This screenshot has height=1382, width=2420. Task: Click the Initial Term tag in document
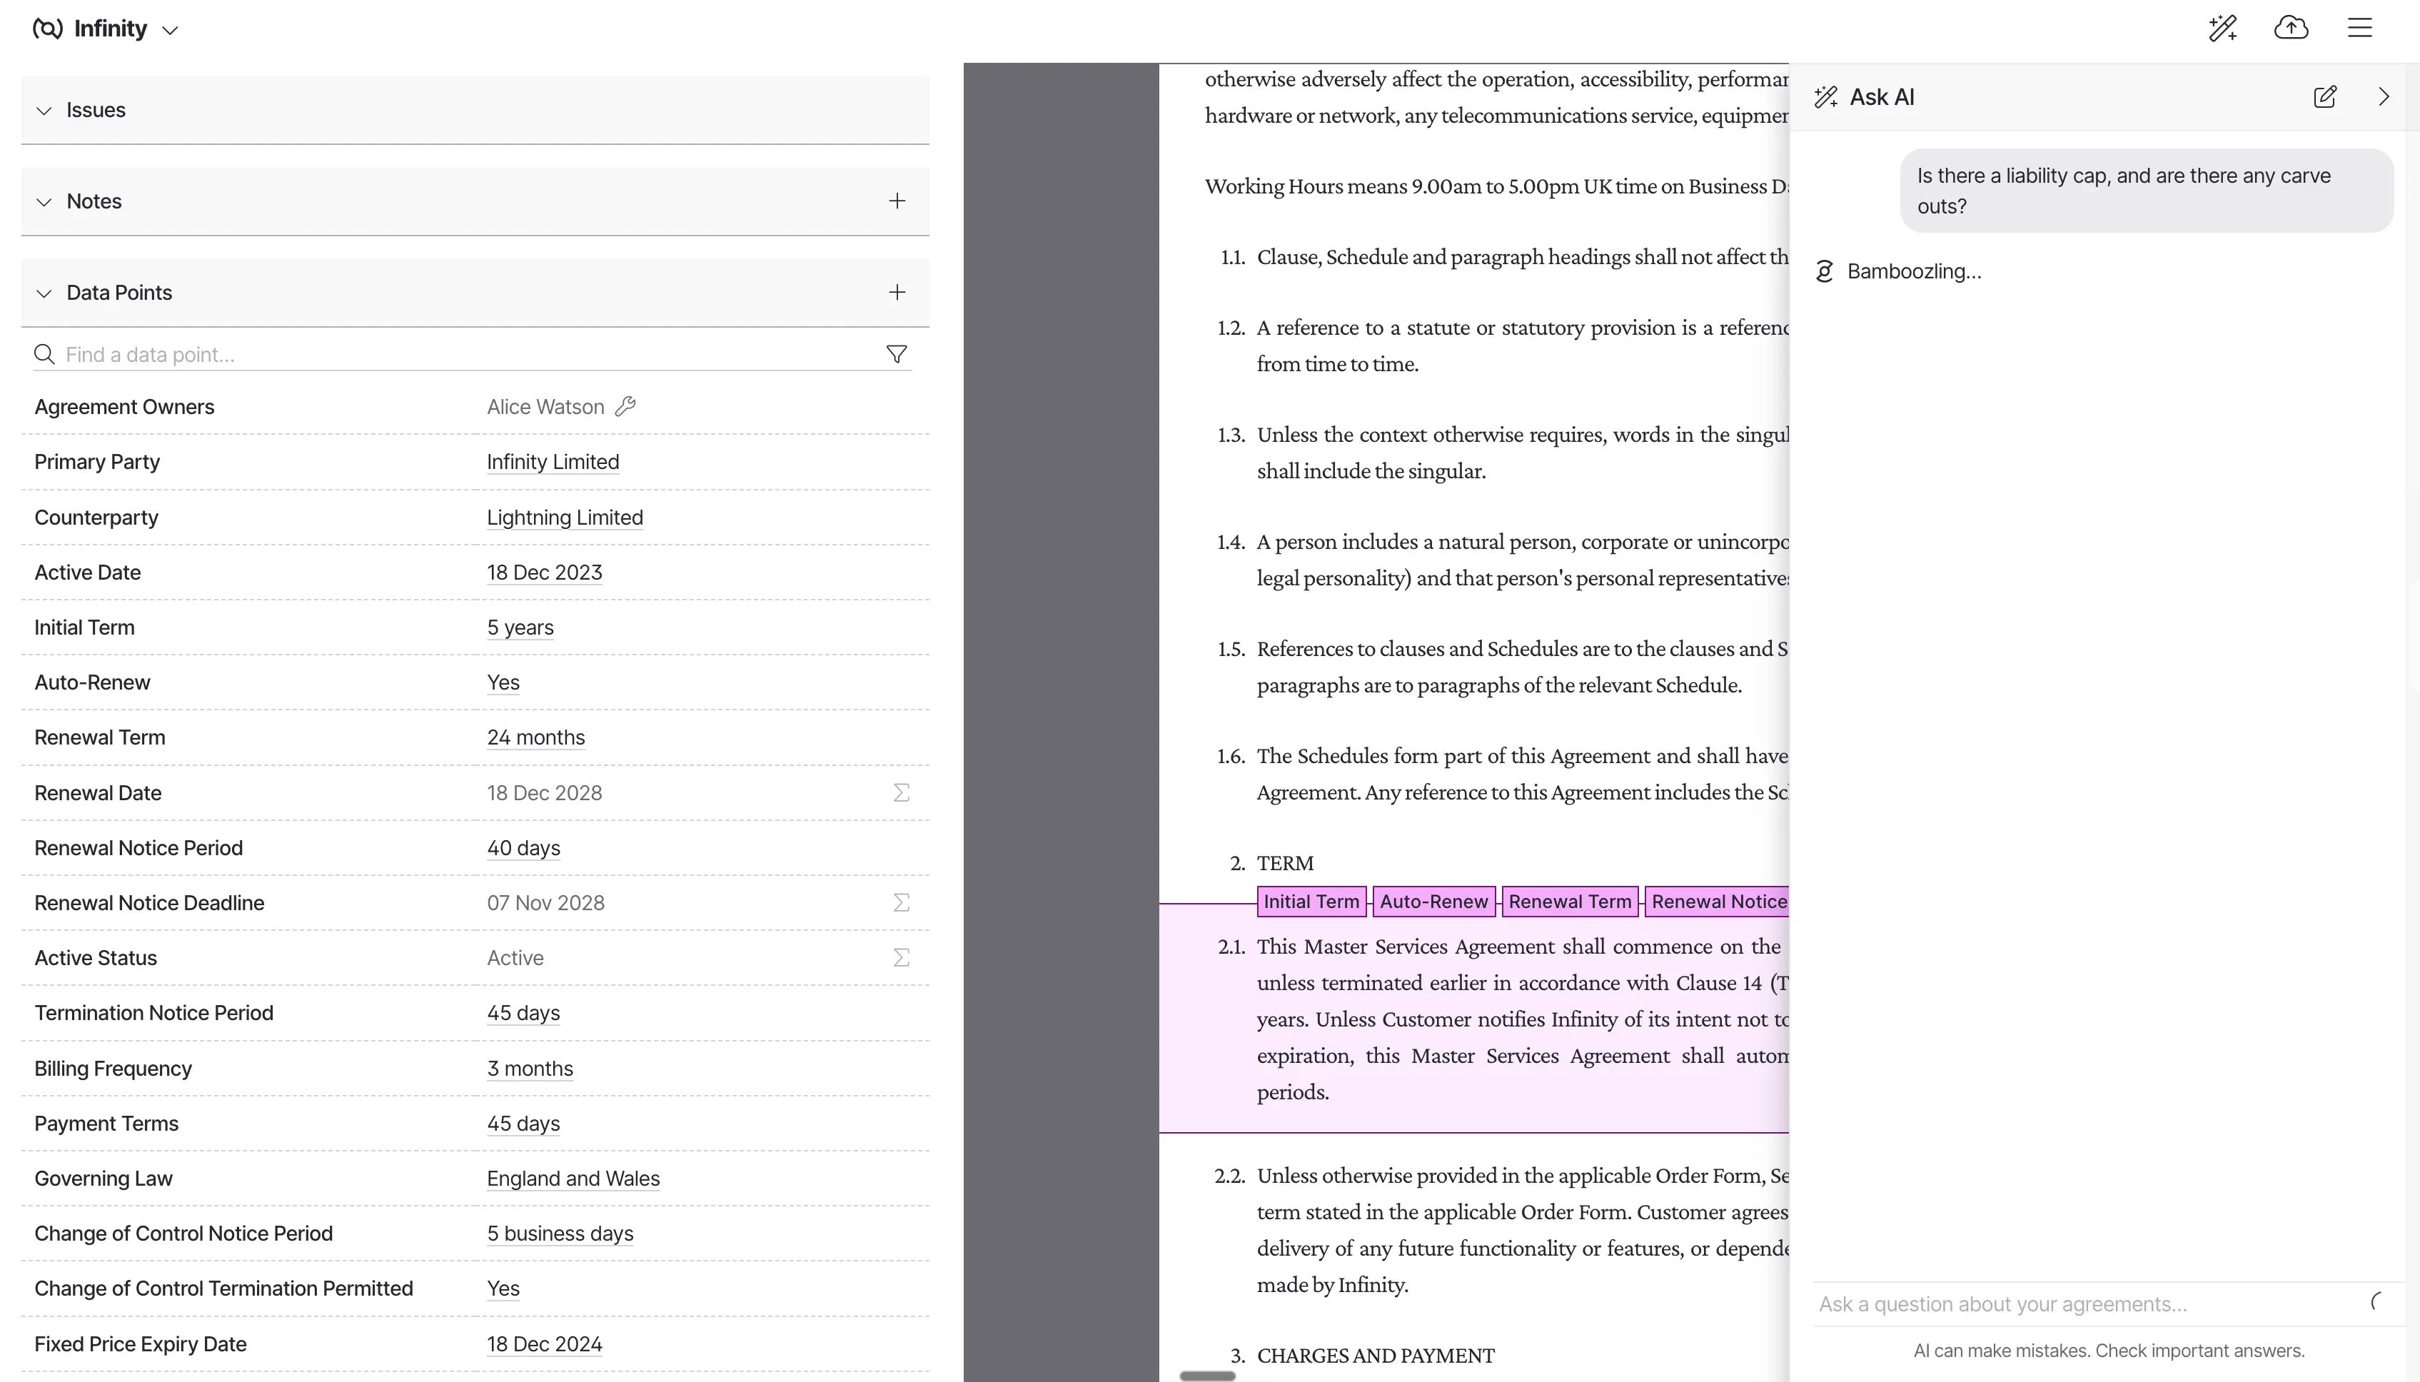click(1311, 902)
